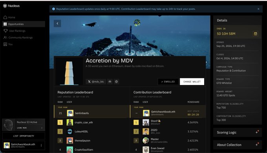Open the LukeyHODL leaderboard entry
This screenshot has width=267, height=153.
click(x=92, y=131)
